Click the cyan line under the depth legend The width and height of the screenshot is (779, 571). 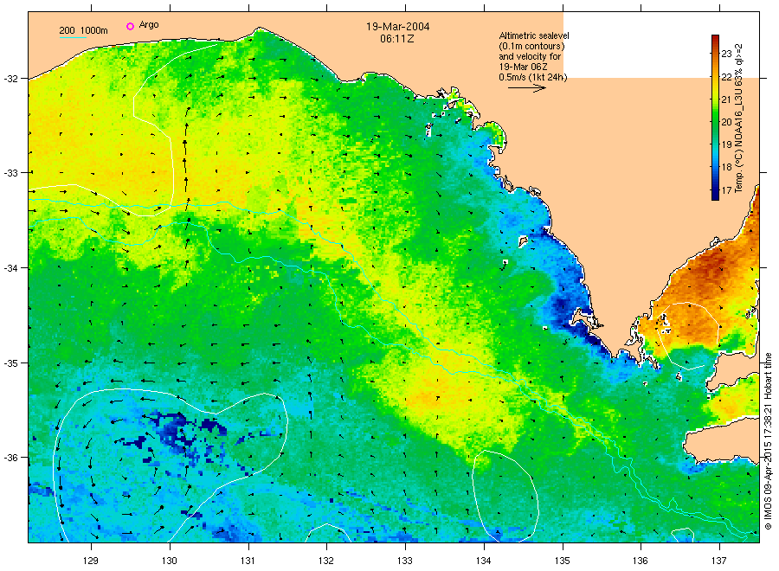[x=74, y=37]
